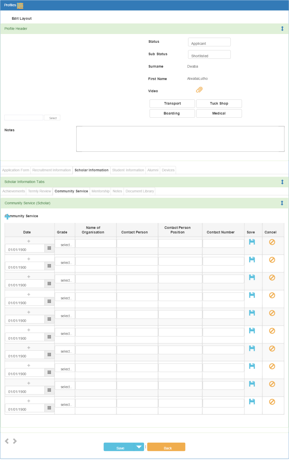The width and height of the screenshot is (289, 464).
Task: Go to next profile with right chevron
Action: tap(15, 441)
